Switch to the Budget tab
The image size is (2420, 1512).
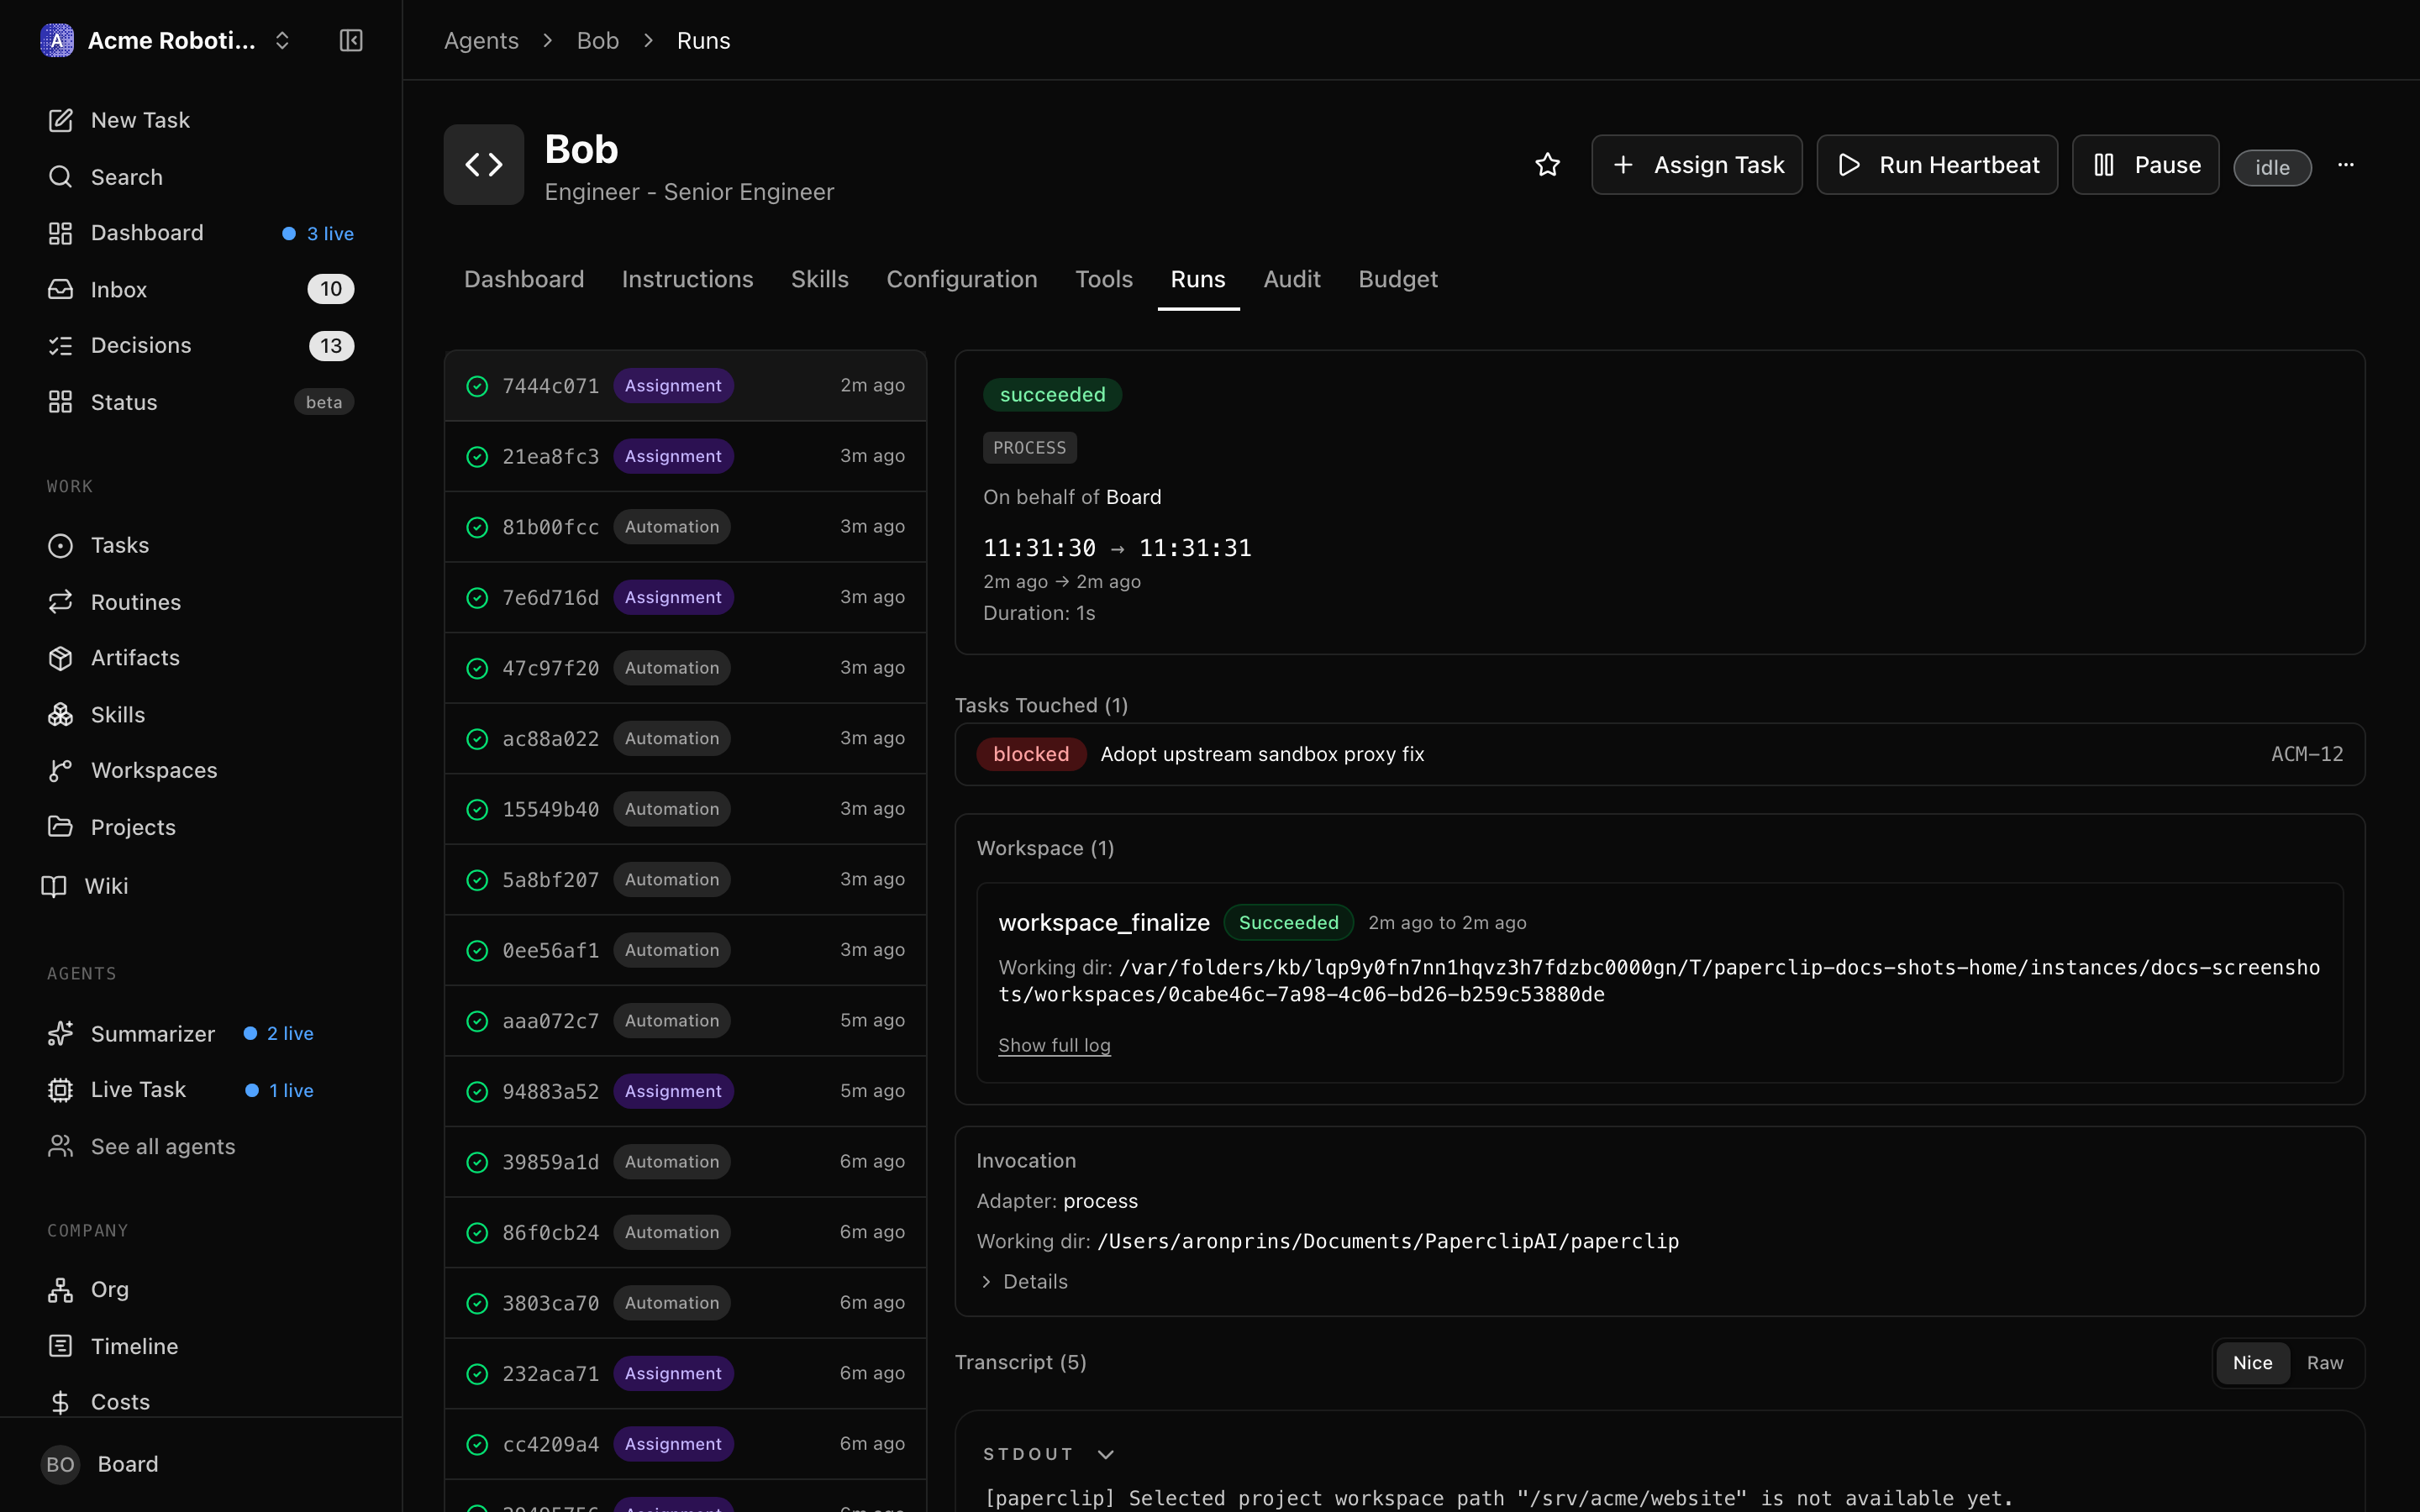click(1398, 279)
